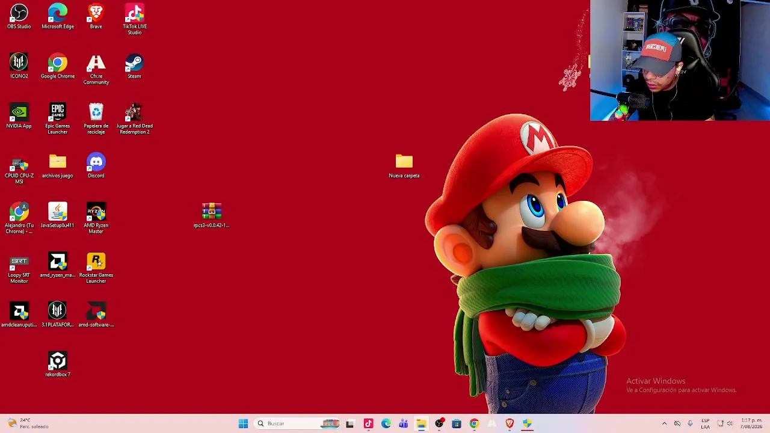Open Task View from the taskbar
This screenshot has height=433, width=770.
coord(350,423)
